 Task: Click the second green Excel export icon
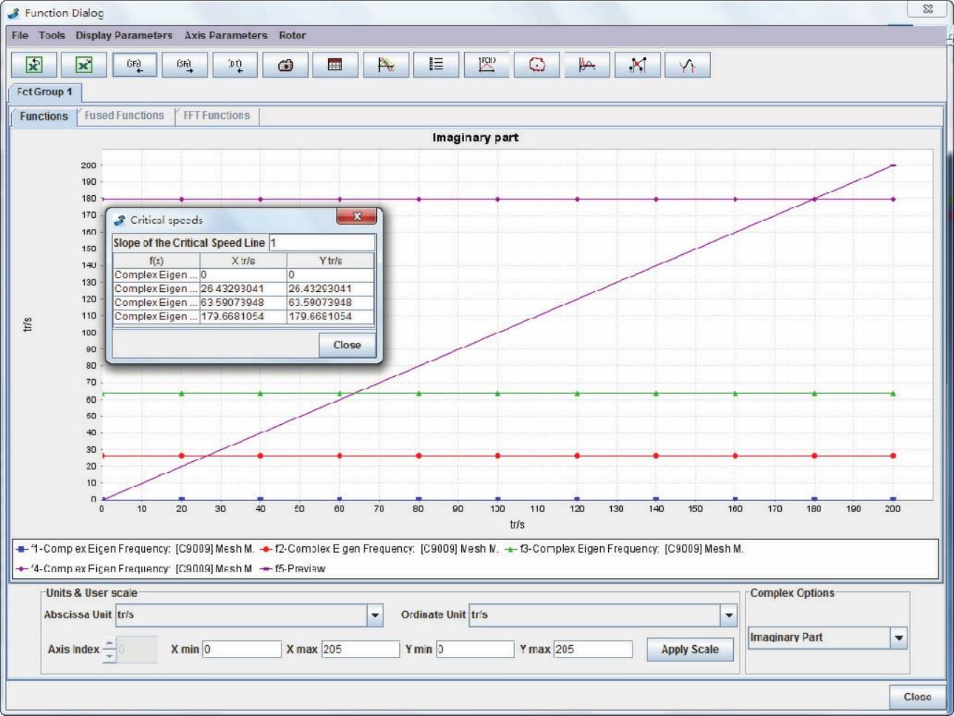(84, 65)
